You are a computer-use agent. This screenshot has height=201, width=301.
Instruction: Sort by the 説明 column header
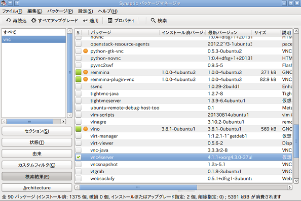286,32
